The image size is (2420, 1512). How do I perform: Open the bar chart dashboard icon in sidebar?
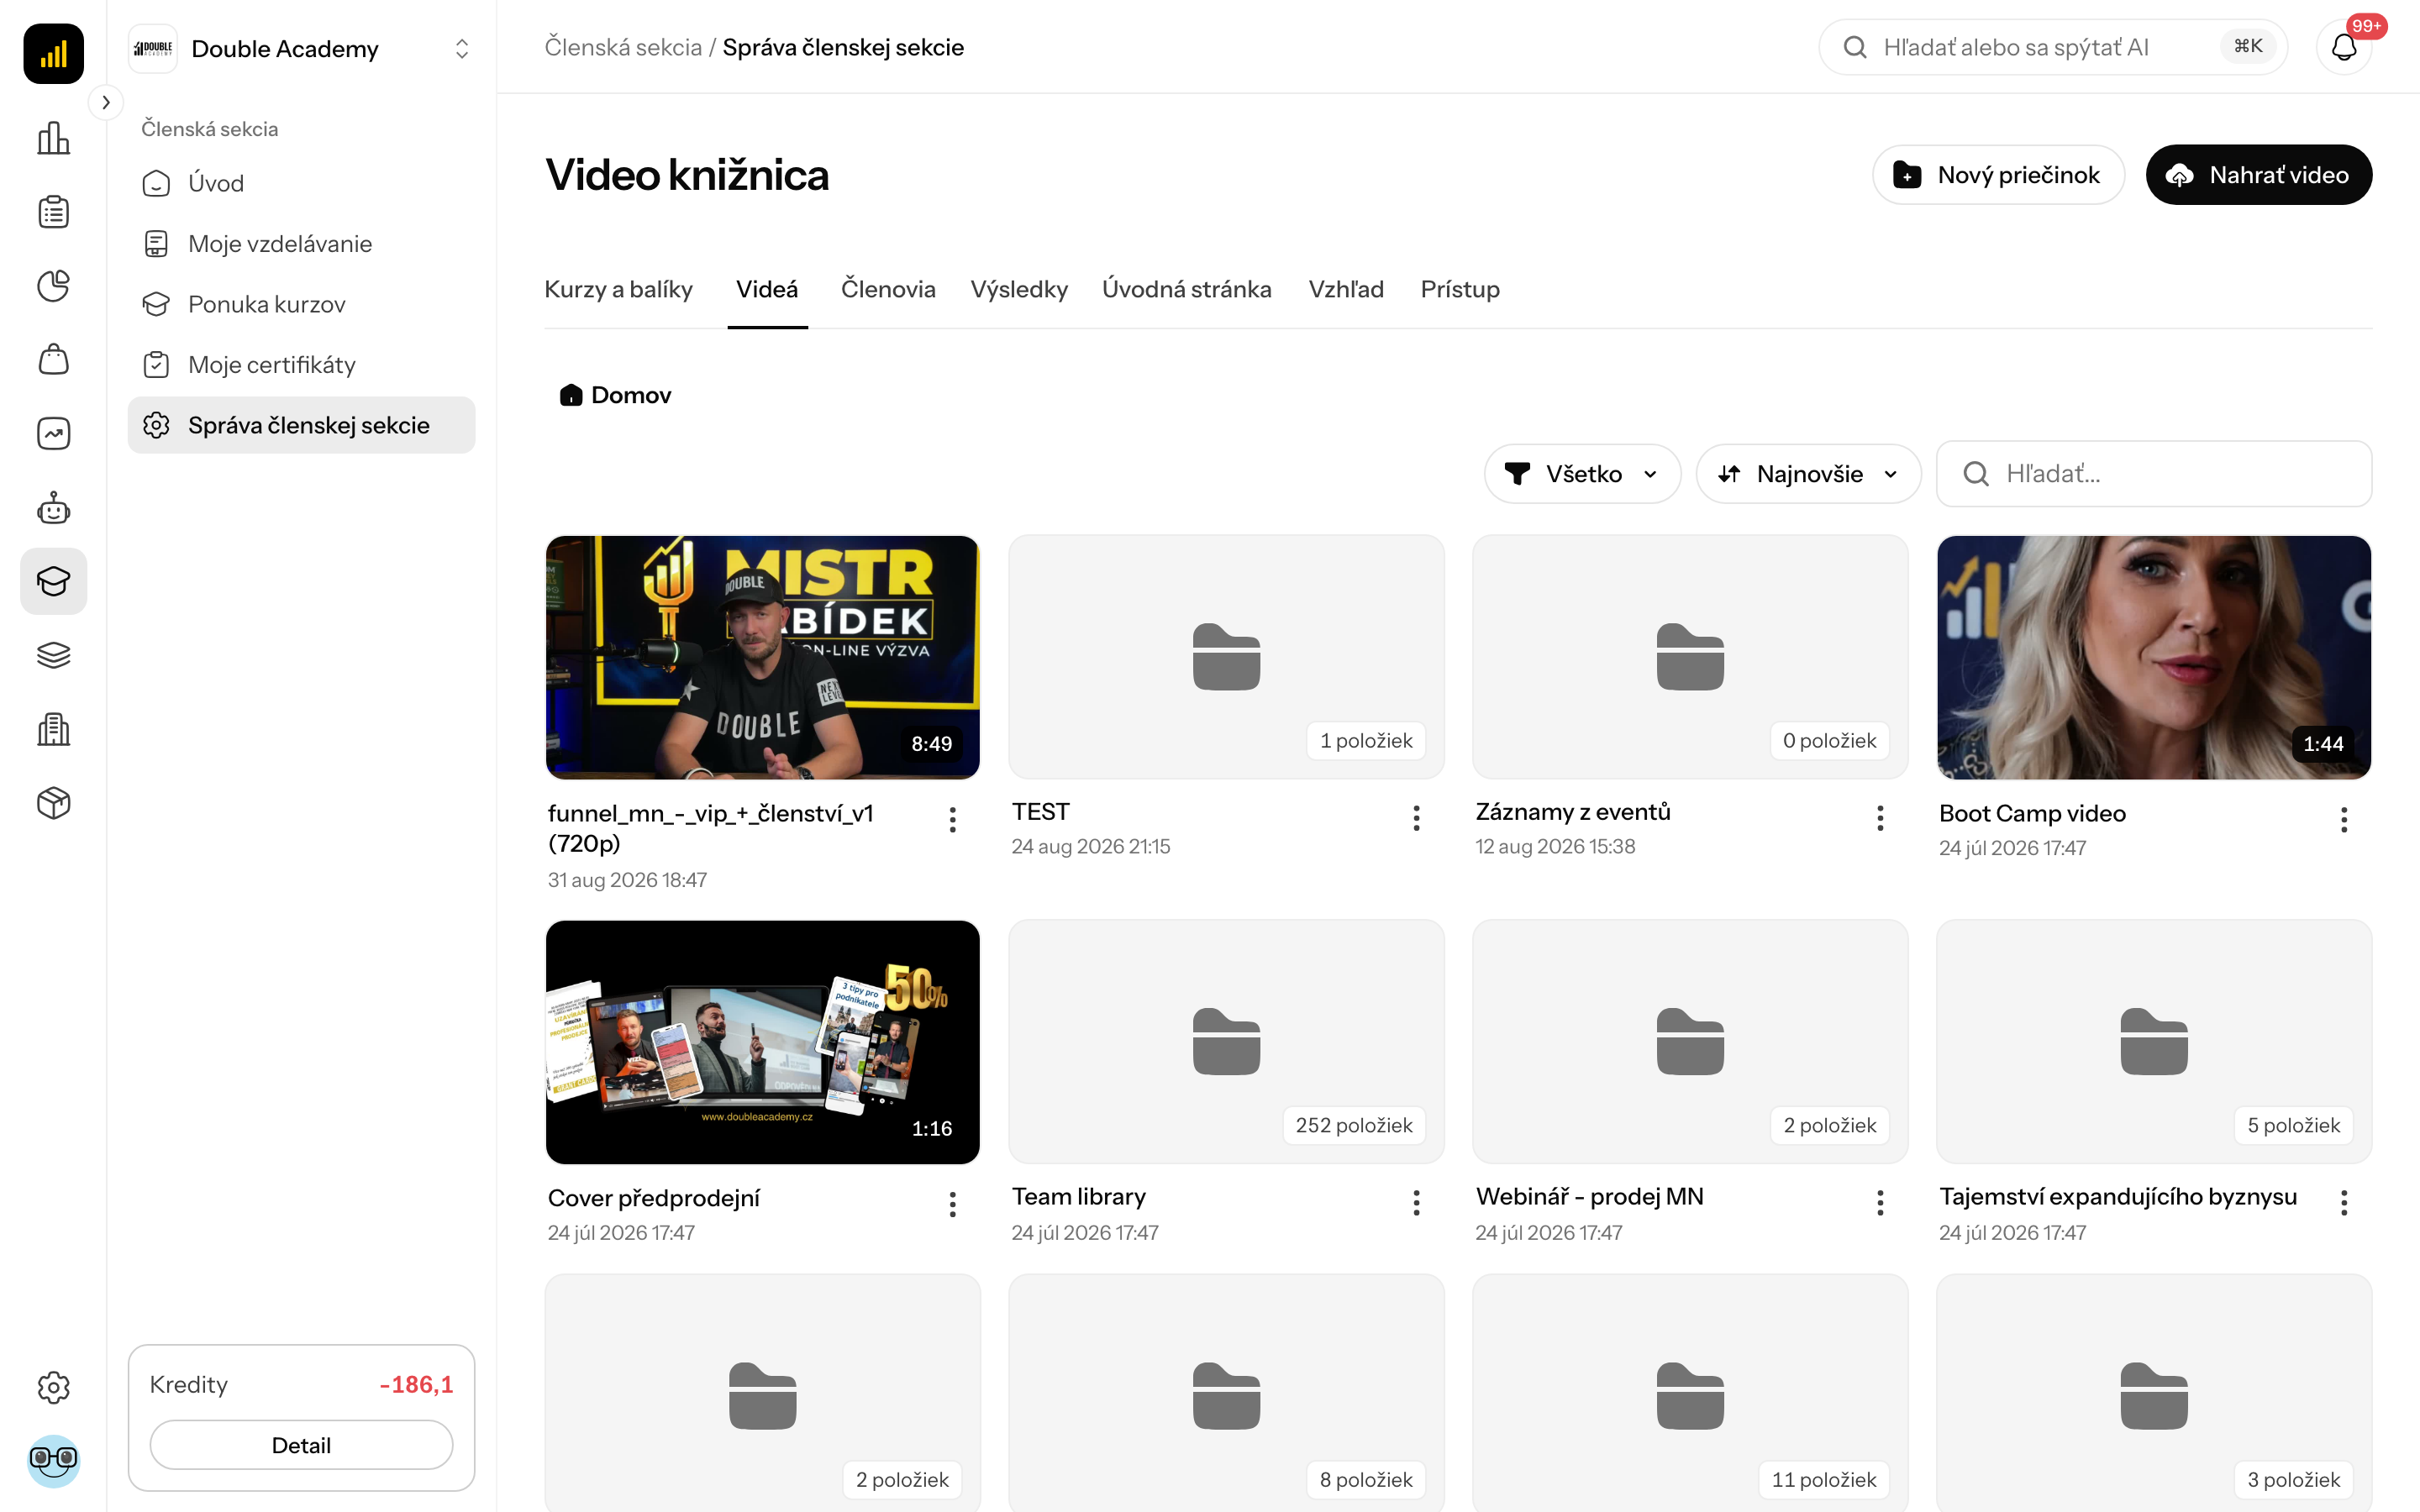53,138
